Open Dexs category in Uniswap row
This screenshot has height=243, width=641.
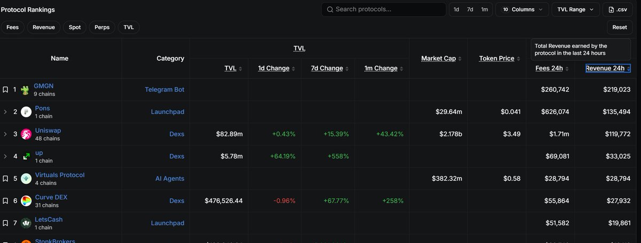click(x=176, y=134)
